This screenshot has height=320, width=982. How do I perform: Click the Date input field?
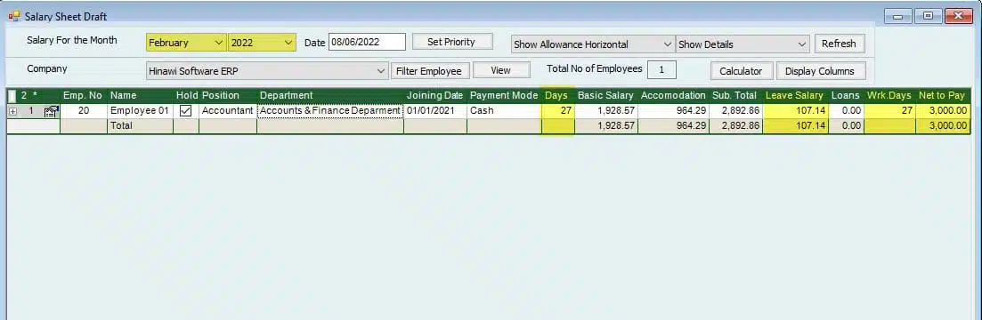(x=367, y=42)
